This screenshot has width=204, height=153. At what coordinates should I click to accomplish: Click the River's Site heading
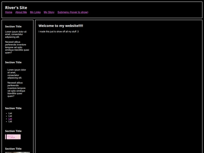16,8
